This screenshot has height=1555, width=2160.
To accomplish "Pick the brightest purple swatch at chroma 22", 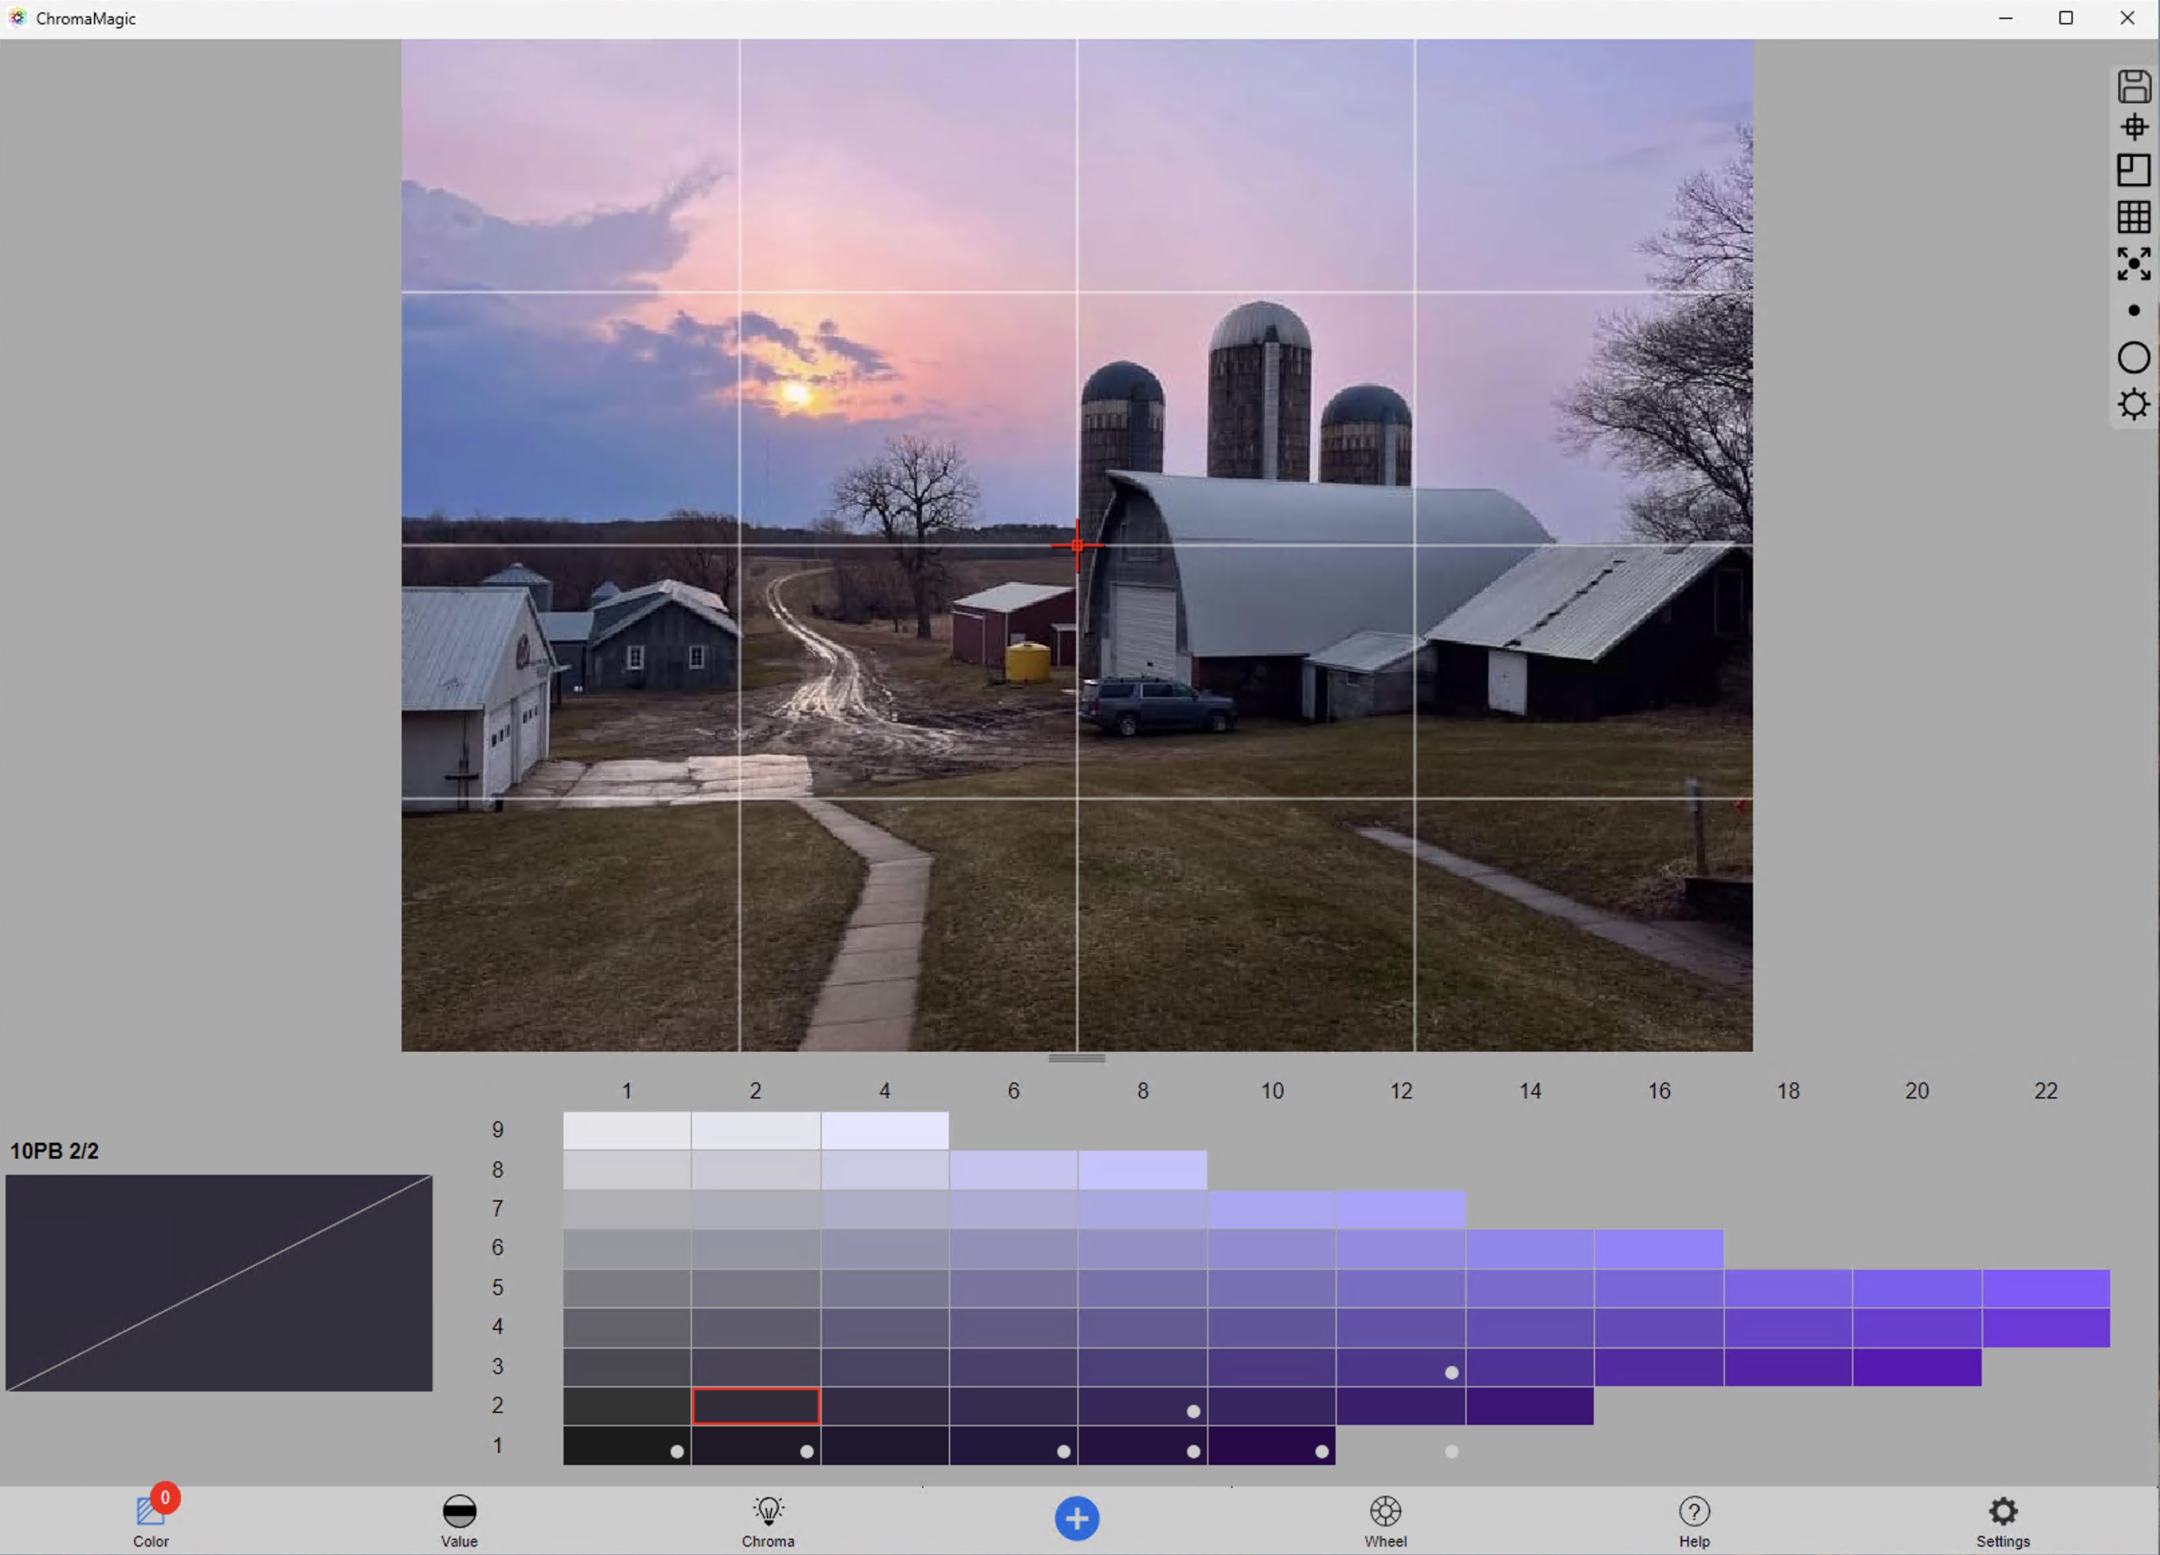I will tap(2046, 1289).
